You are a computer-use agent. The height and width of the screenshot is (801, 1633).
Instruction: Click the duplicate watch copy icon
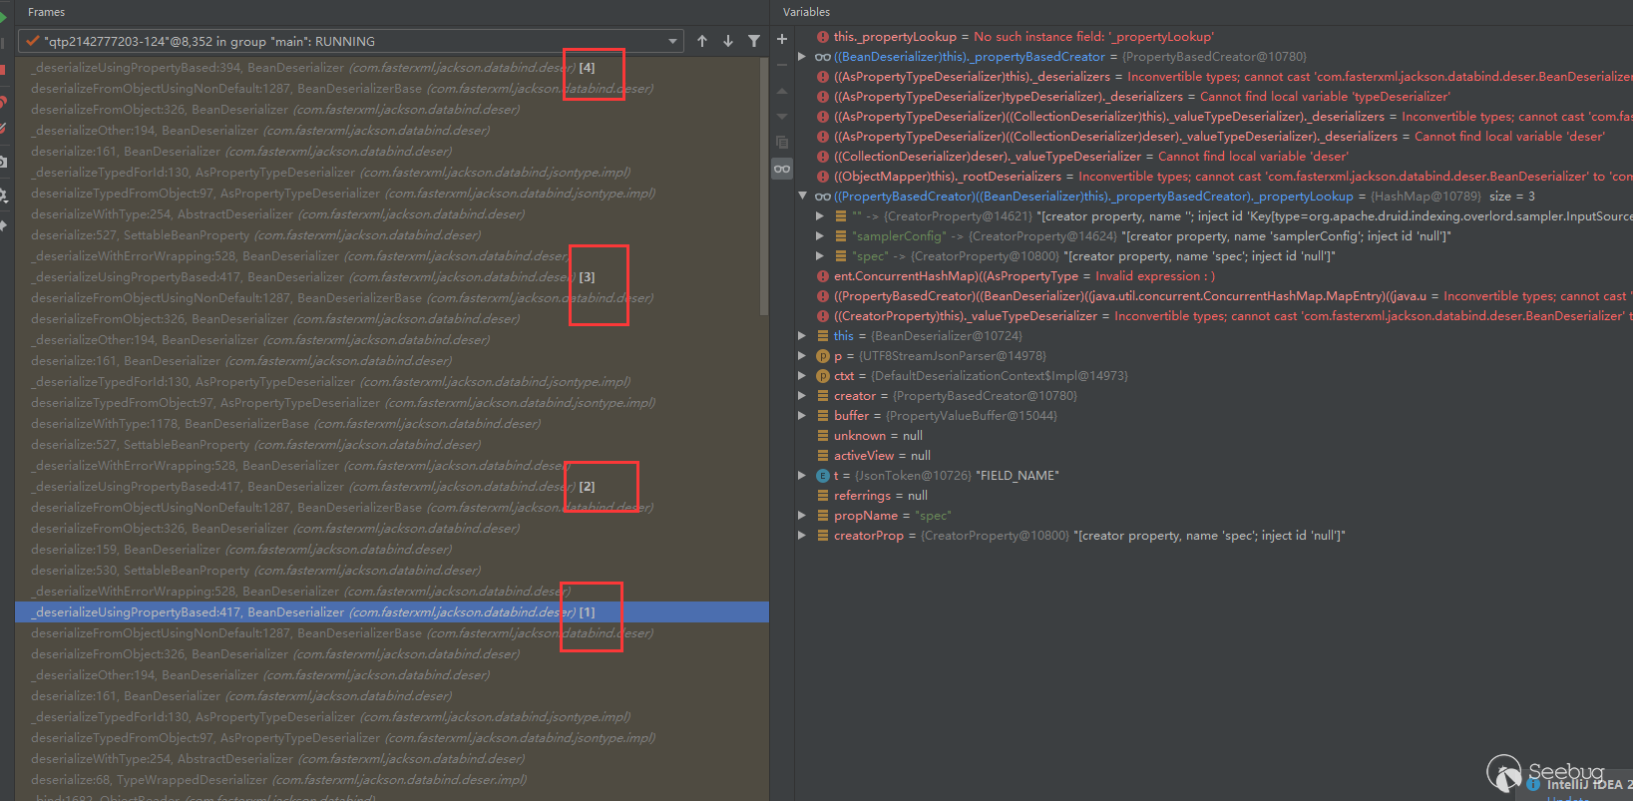click(782, 143)
